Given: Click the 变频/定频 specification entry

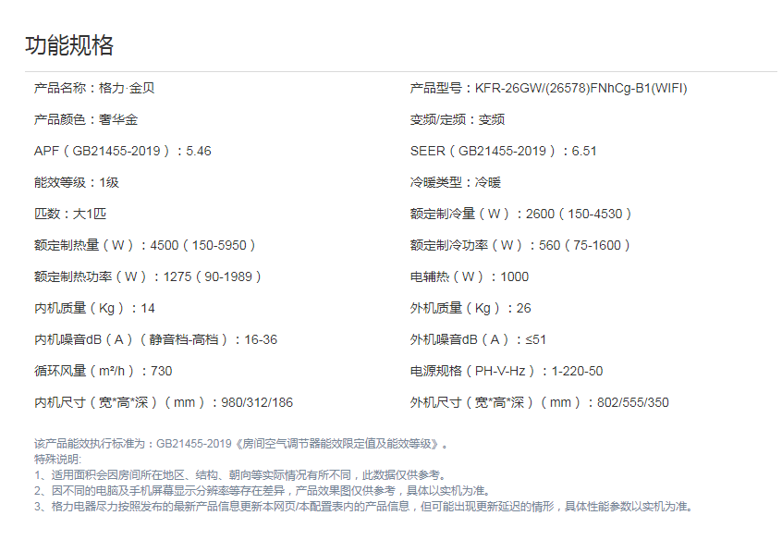Looking at the screenshot, I should pos(458,120).
